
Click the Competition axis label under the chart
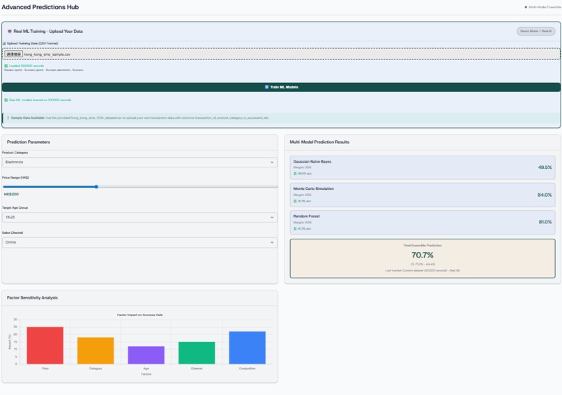coord(248,368)
